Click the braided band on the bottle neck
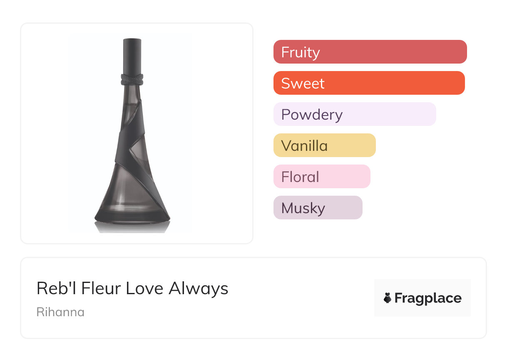This screenshot has width=507, height=359. point(132,79)
